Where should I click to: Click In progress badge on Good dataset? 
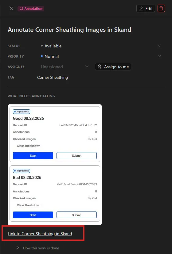coord(21,112)
